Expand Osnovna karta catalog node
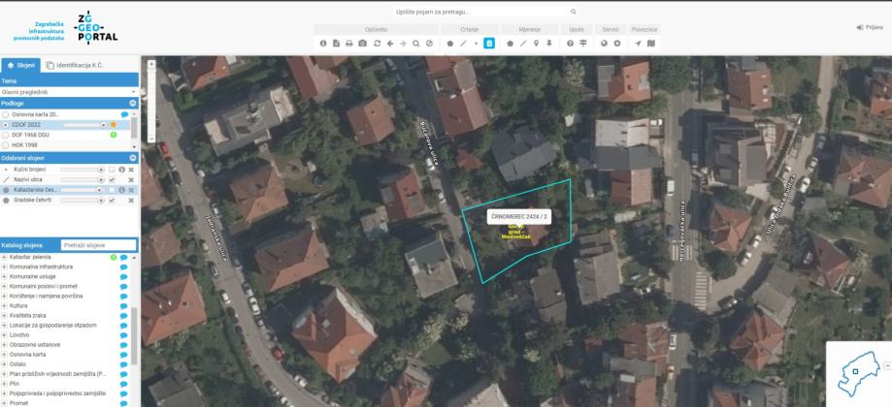This screenshot has width=892, height=407. (x=5, y=355)
